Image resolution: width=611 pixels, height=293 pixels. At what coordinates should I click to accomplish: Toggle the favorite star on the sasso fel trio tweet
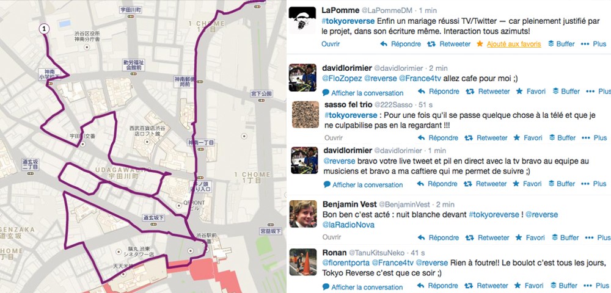point(517,138)
